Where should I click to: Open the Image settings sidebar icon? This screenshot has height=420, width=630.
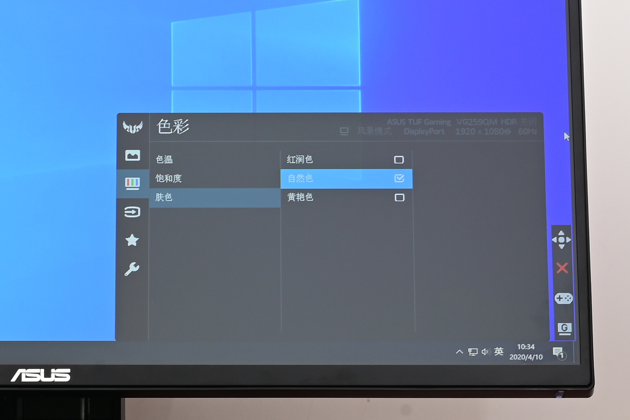tap(133, 155)
